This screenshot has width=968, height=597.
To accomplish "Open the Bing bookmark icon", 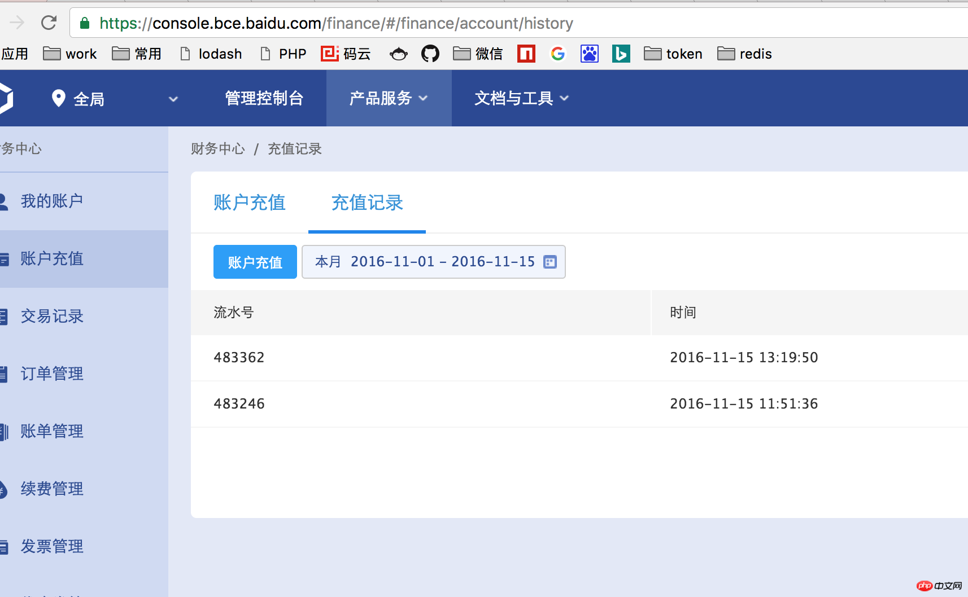I will [x=621, y=54].
